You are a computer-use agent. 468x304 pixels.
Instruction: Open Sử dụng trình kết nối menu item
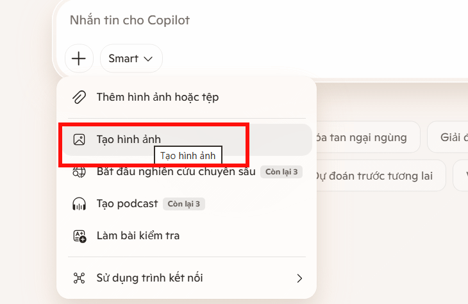coord(149,278)
